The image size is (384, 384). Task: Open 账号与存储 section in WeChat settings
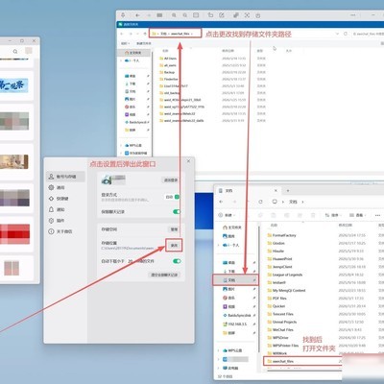coord(65,177)
